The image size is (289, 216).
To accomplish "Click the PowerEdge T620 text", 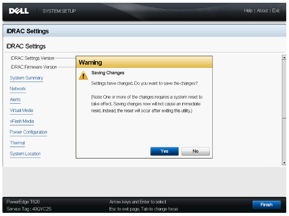I will click(x=23, y=202).
